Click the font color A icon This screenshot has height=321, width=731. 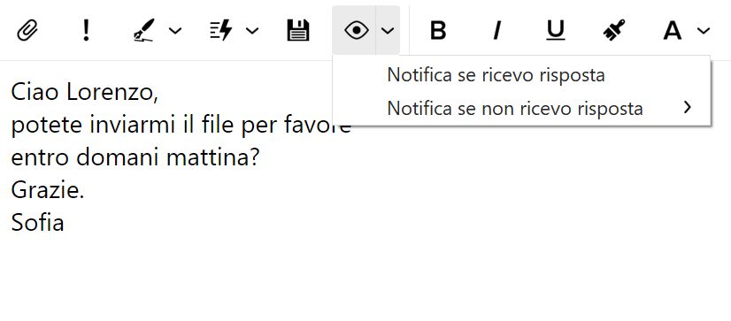coord(673,31)
